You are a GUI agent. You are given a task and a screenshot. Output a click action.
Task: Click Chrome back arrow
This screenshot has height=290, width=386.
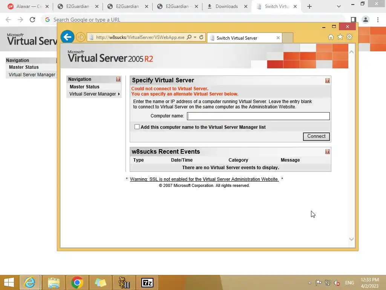tap(8, 20)
